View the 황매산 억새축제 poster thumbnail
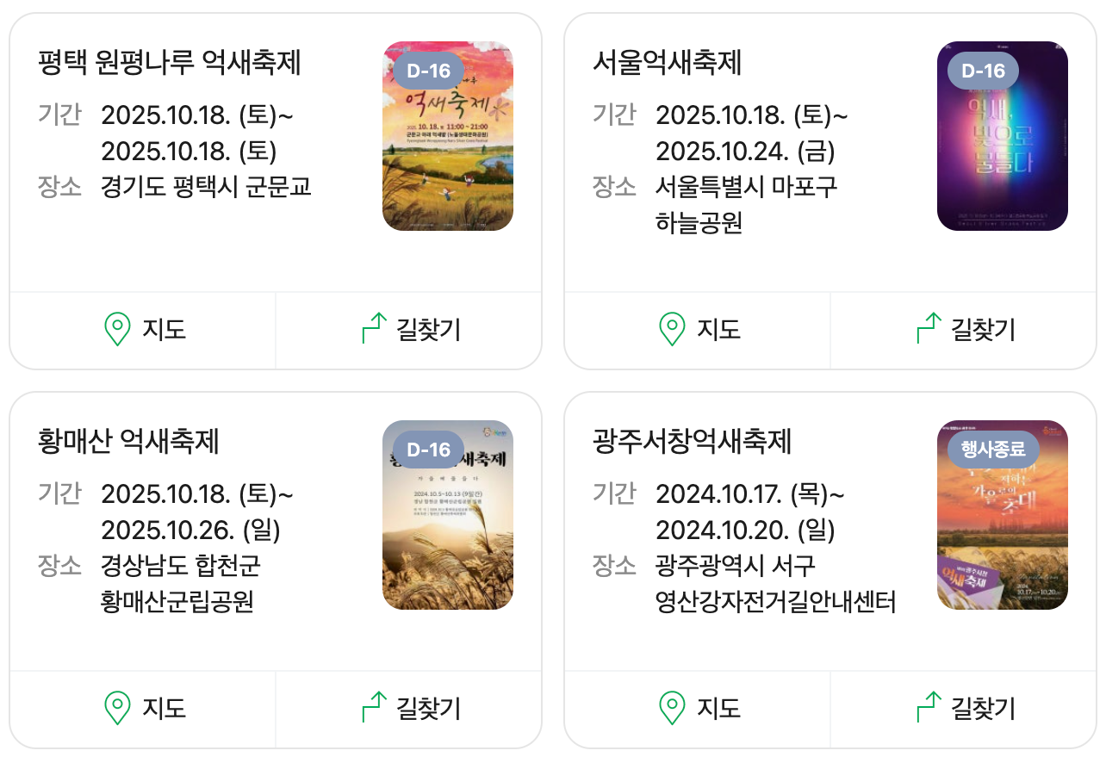The height and width of the screenshot is (763, 1106). (x=448, y=515)
